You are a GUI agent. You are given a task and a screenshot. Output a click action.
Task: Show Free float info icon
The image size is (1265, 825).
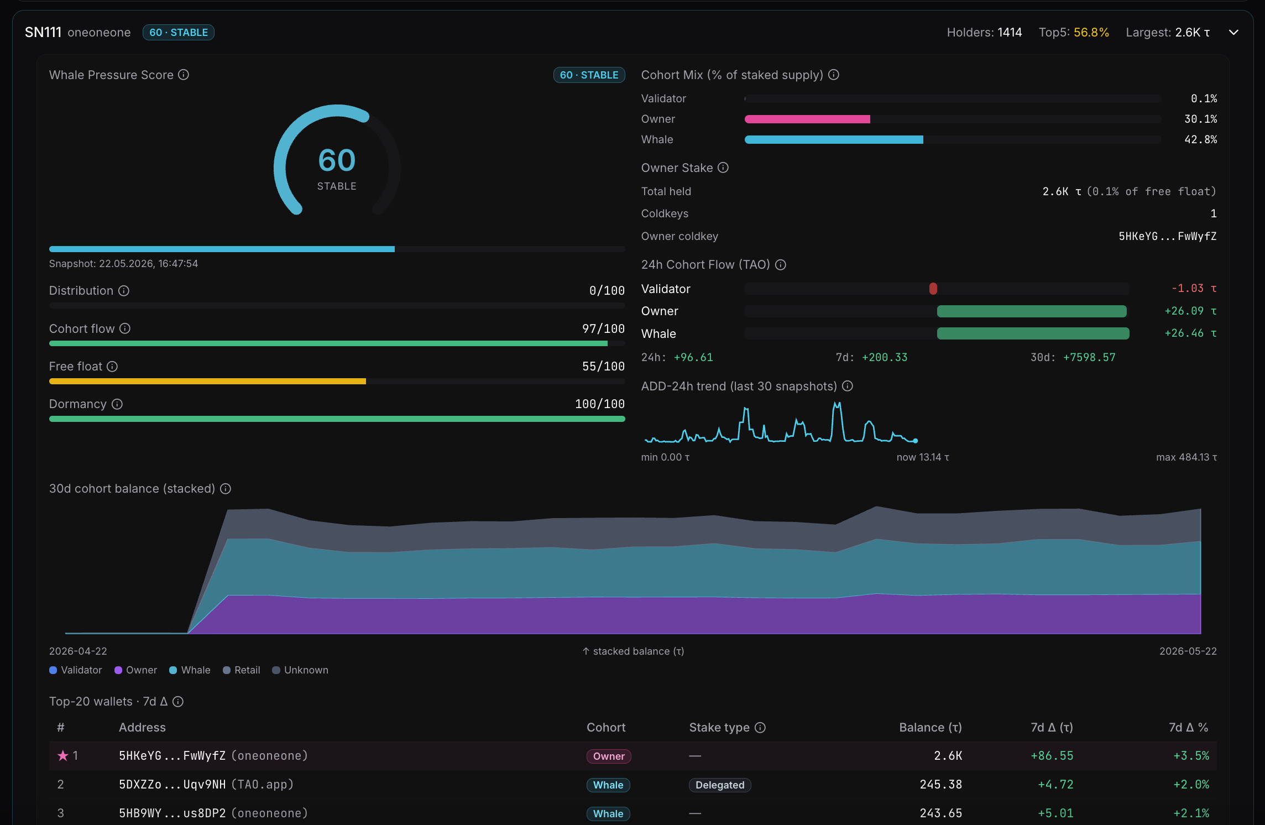click(112, 367)
